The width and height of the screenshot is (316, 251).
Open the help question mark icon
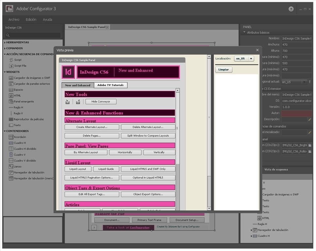291,9
